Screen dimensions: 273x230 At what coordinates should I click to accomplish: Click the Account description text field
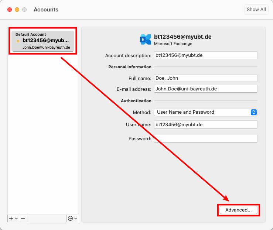tap(205, 55)
